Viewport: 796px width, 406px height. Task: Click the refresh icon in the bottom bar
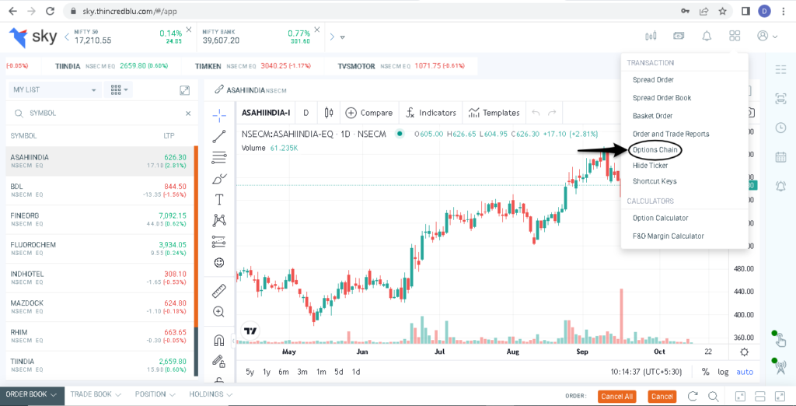693,397
